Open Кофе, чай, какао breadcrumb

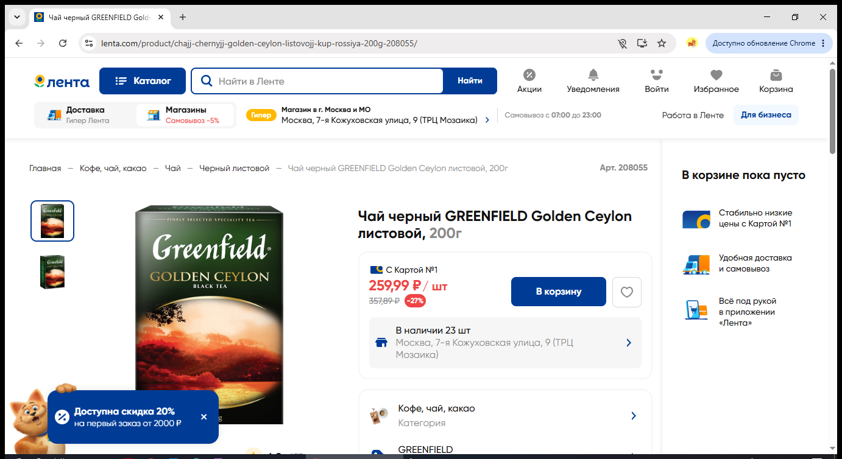(x=113, y=168)
